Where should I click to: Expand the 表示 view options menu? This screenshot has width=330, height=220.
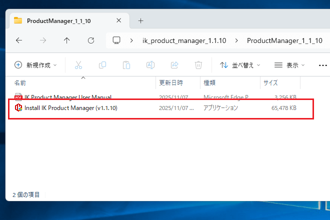289,65
